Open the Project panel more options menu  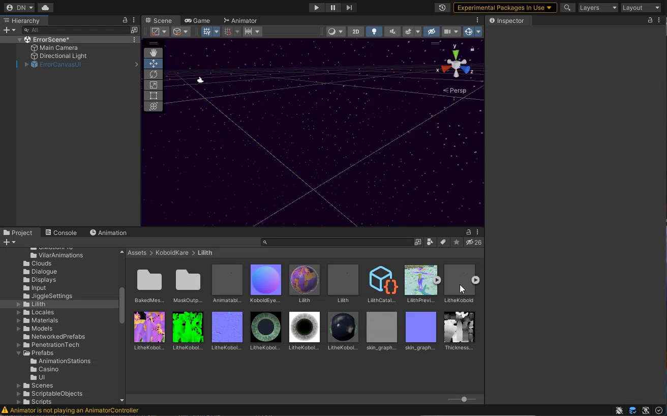point(477,232)
